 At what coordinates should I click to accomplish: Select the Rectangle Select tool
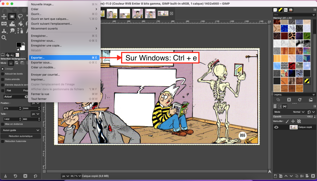coord(12,16)
